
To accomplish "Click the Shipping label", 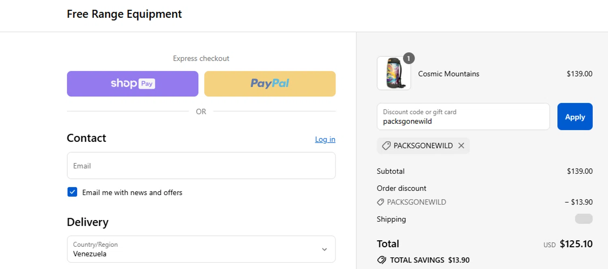I will click(x=392, y=219).
